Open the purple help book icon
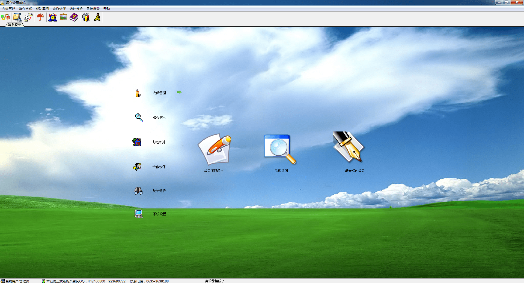524x283 pixels. tap(74, 17)
